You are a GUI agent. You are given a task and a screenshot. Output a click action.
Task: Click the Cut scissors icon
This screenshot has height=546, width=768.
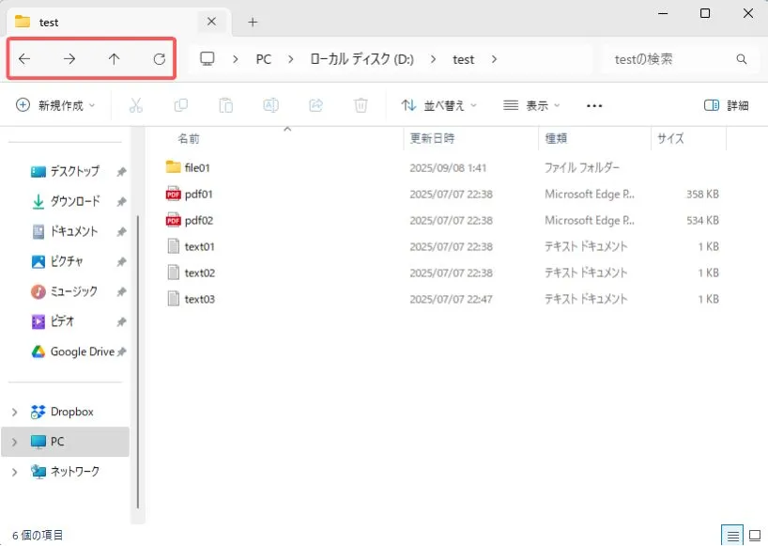pyautogui.click(x=135, y=105)
